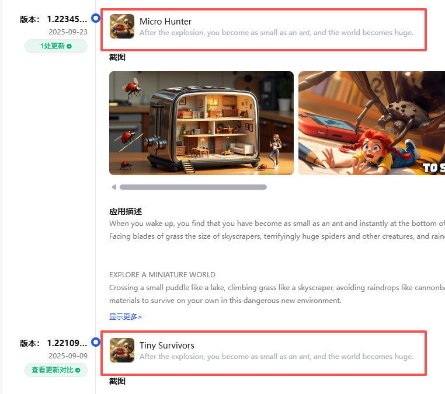Open the 1处更新 update badge
The width and height of the screenshot is (445, 394).
click(x=56, y=46)
